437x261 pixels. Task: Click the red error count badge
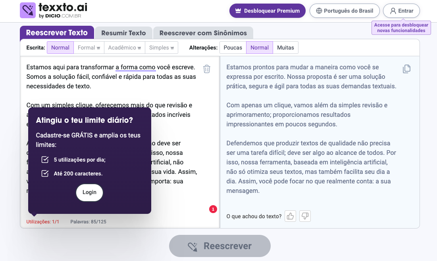click(x=213, y=209)
